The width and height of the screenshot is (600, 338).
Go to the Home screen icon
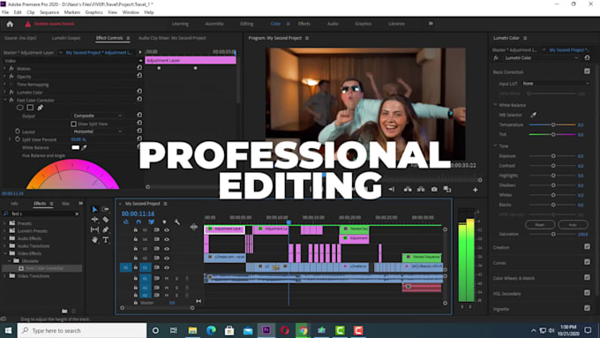10,24
